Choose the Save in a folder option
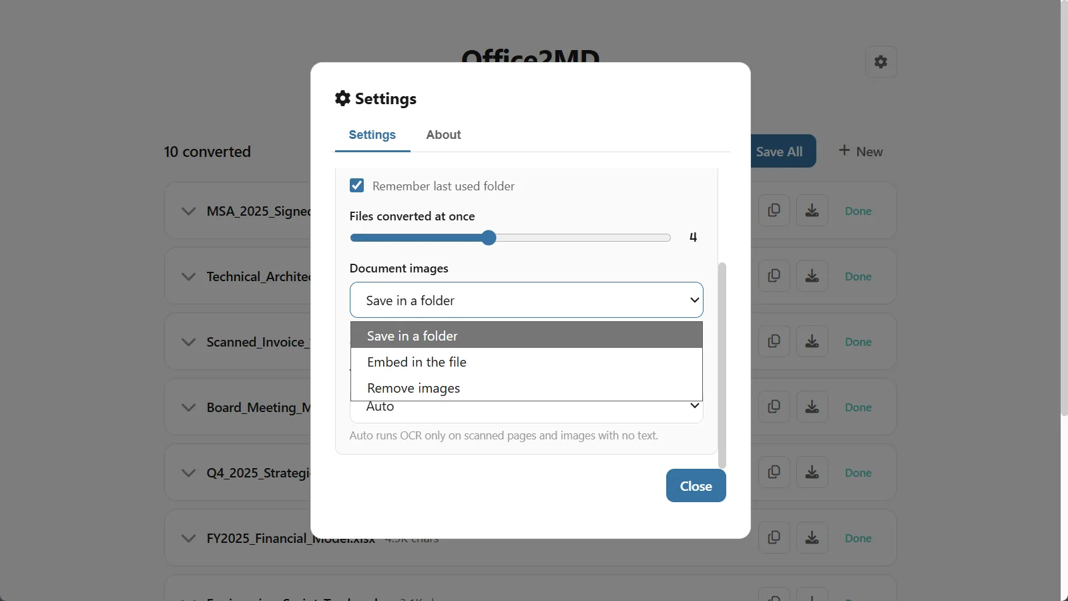 coord(527,335)
